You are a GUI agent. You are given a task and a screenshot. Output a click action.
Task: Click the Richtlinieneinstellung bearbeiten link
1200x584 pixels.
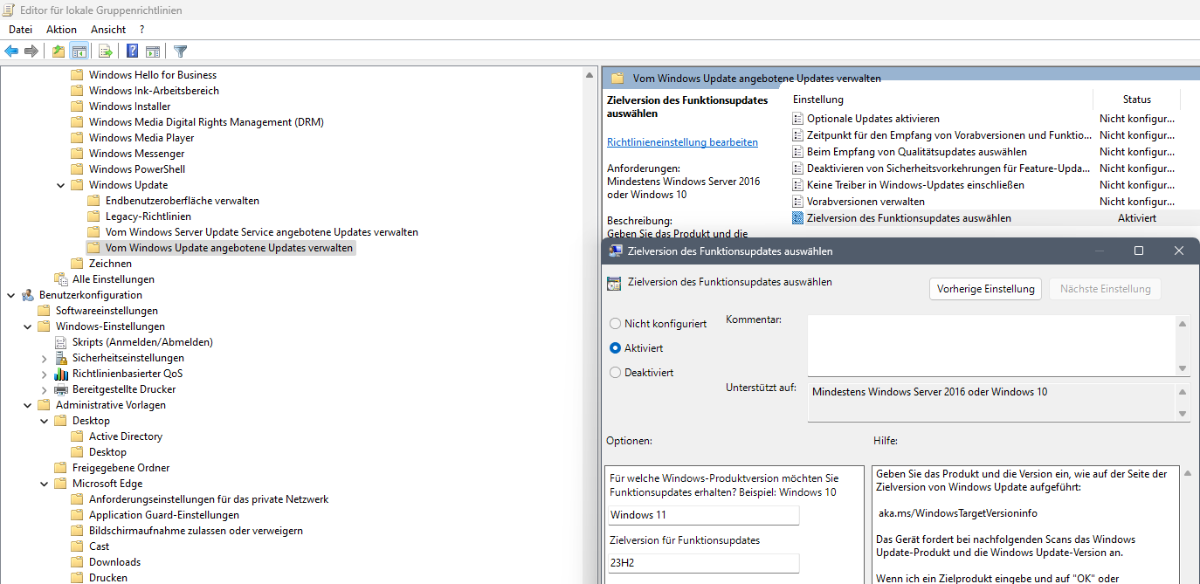click(682, 142)
